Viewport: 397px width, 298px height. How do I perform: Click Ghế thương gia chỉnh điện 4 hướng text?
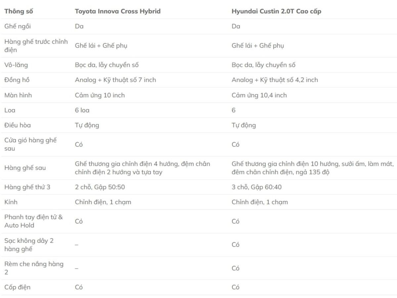(x=123, y=164)
